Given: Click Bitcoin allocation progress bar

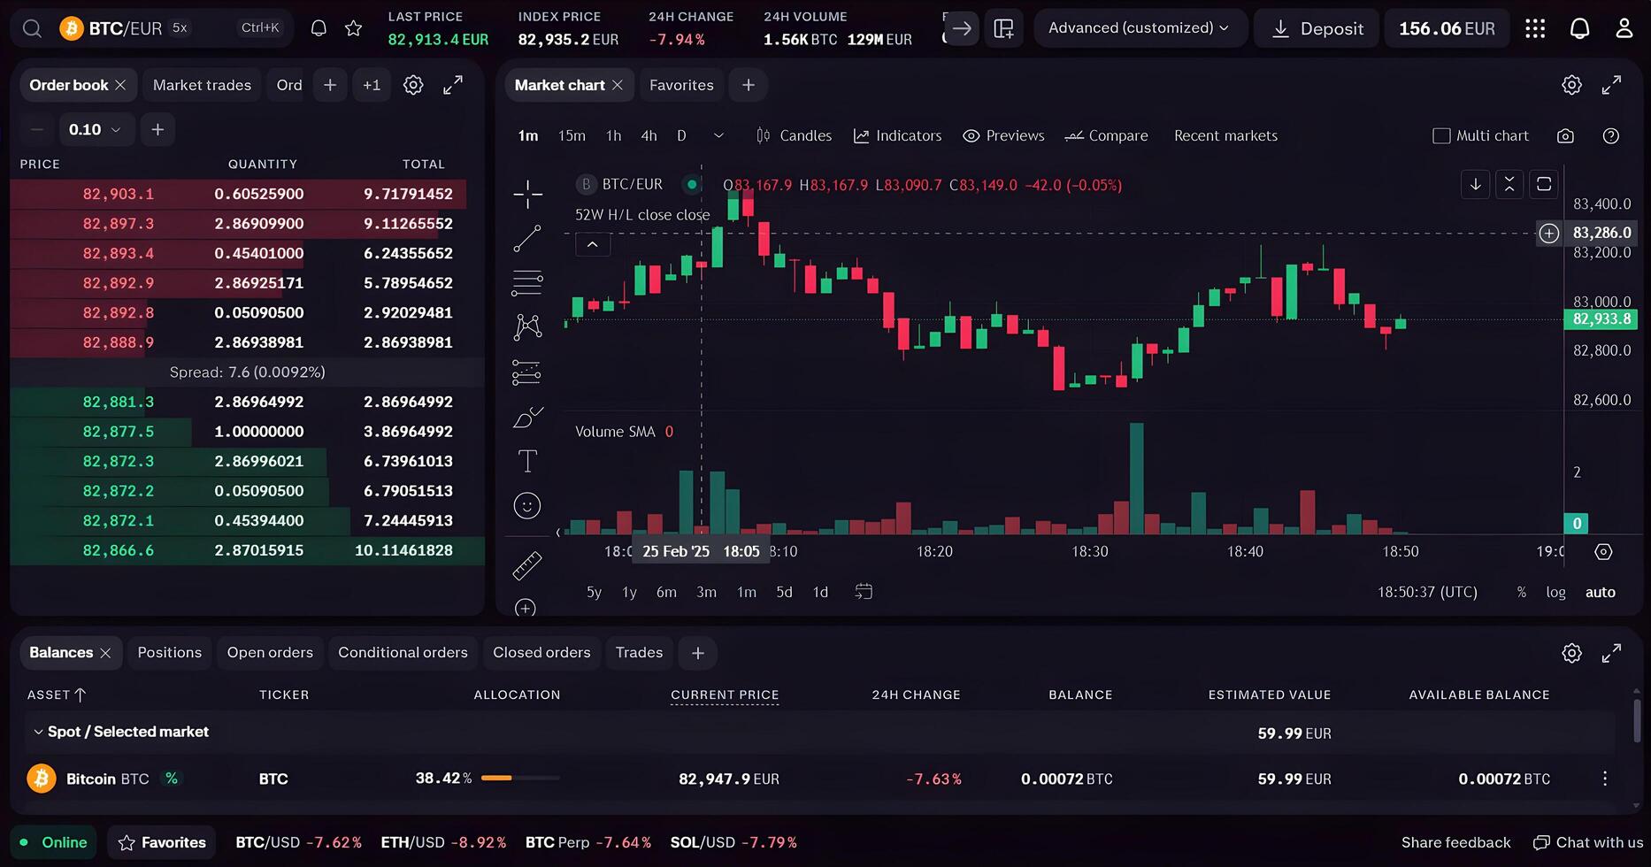Looking at the screenshot, I should coord(520,779).
